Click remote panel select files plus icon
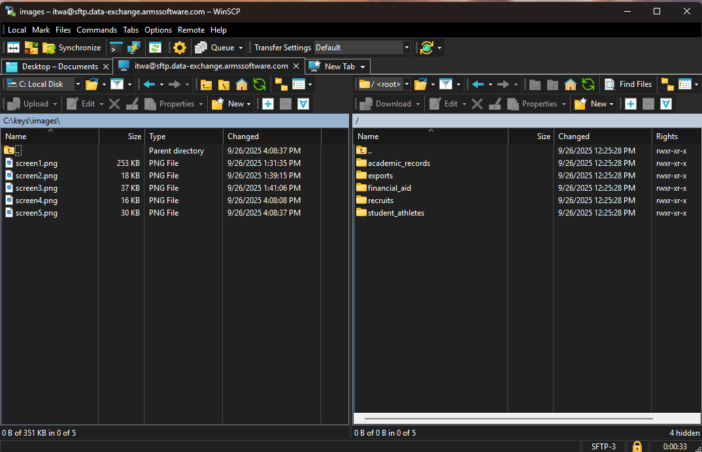 pos(631,104)
